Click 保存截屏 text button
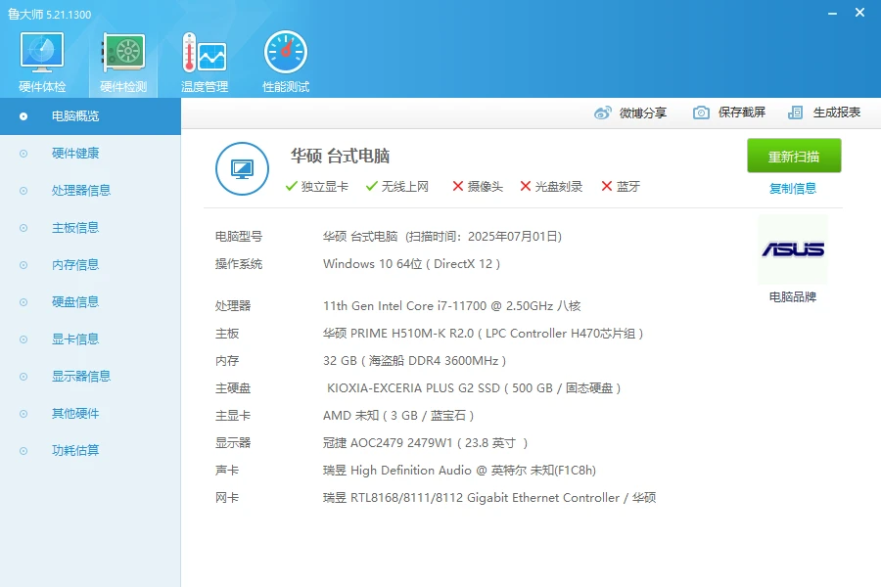 742,113
